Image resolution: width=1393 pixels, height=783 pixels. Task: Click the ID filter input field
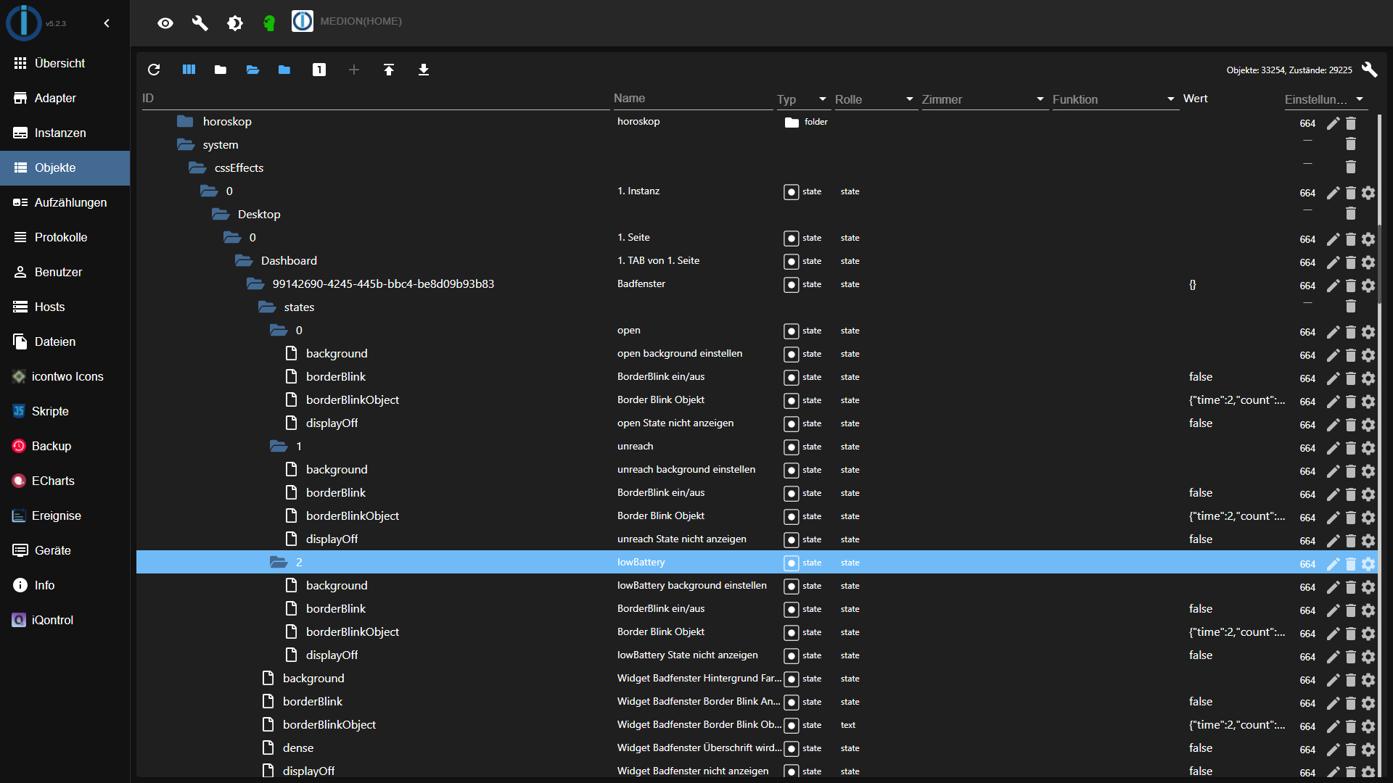point(375,99)
